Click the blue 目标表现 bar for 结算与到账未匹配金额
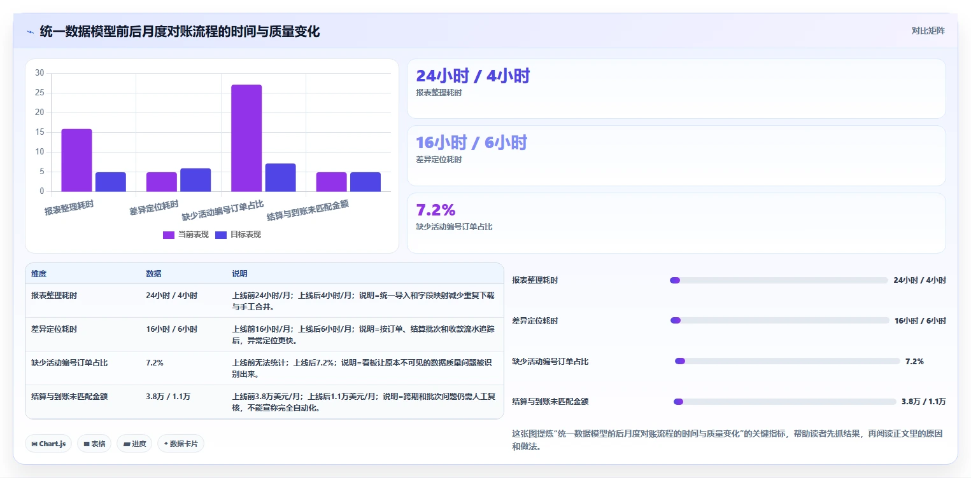The width and height of the screenshot is (971, 478). (365, 182)
